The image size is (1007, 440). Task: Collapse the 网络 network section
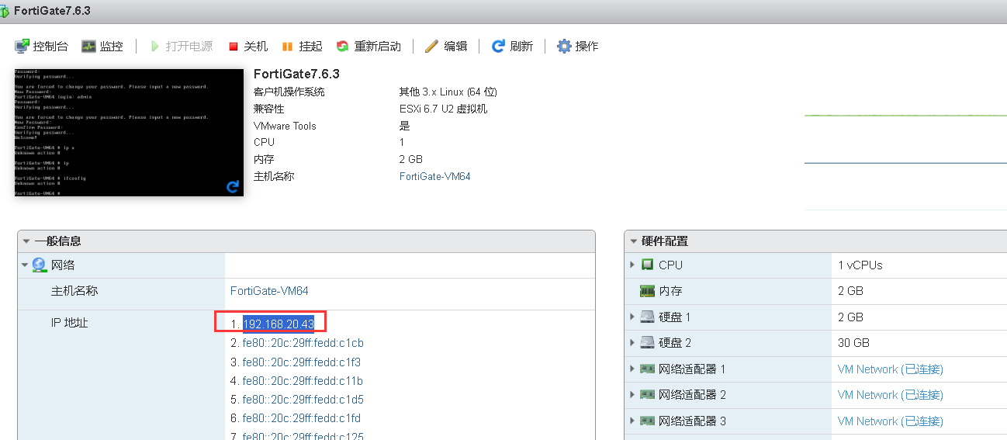[26, 265]
